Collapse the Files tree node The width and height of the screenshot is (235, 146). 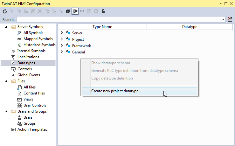tap(6, 81)
